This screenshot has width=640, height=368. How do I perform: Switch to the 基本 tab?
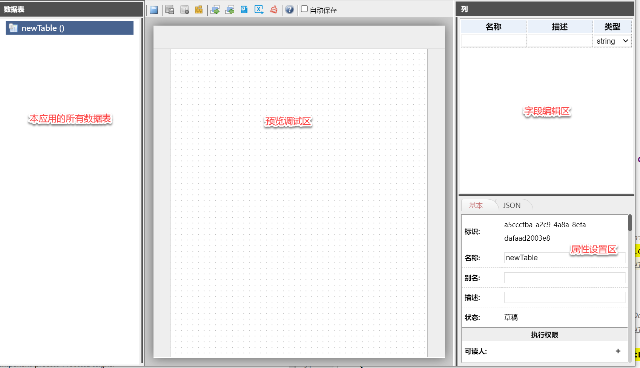pos(476,205)
